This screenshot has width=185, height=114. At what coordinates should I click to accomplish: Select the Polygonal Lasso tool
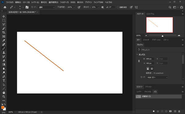pyautogui.click(x=4, y=24)
